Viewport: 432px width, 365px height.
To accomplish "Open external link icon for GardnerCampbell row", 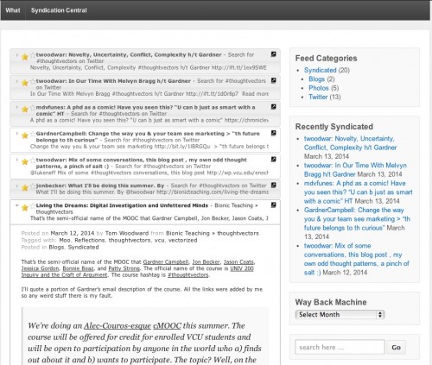I will tap(274, 133).
